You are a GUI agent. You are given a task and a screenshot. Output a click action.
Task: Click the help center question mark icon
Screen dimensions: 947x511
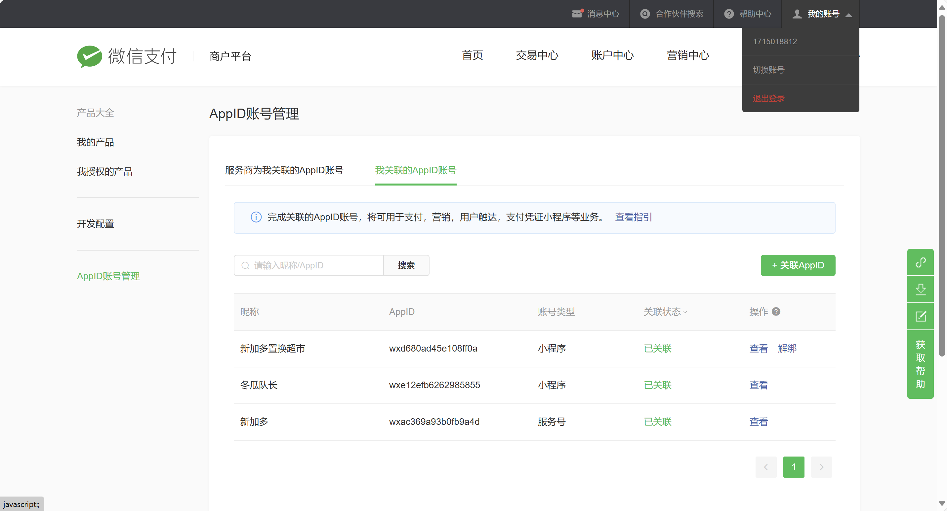[729, 14]
